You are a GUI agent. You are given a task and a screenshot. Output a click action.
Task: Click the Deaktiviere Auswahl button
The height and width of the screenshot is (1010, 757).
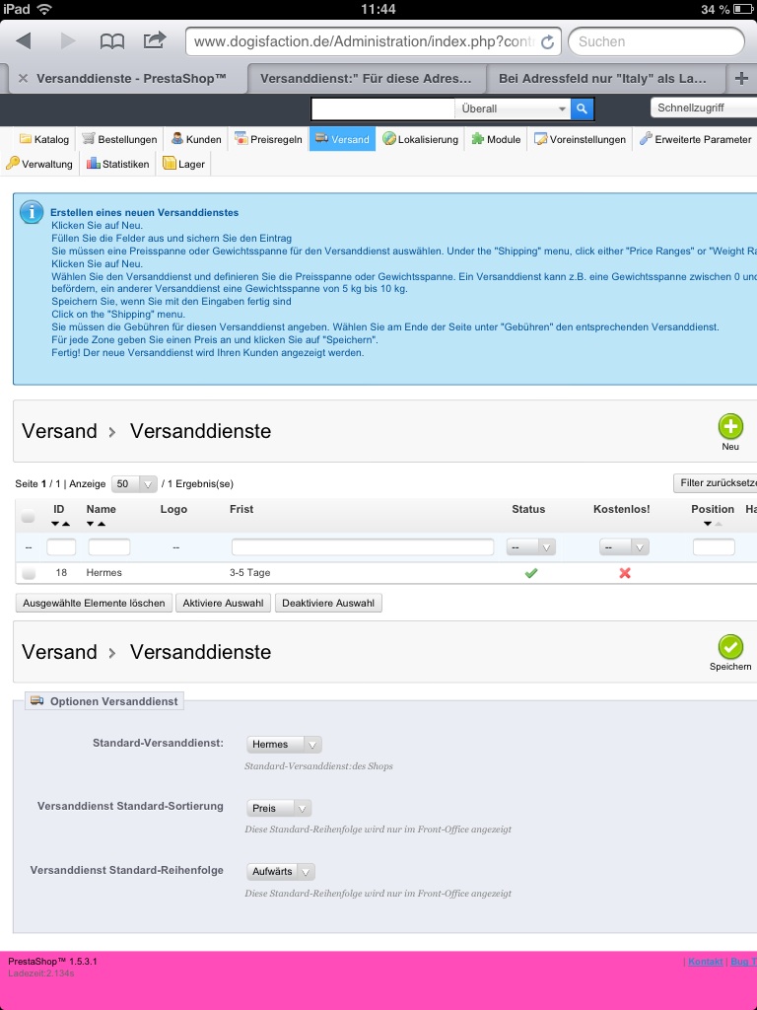pyautogui.click(x=328, y=603)
